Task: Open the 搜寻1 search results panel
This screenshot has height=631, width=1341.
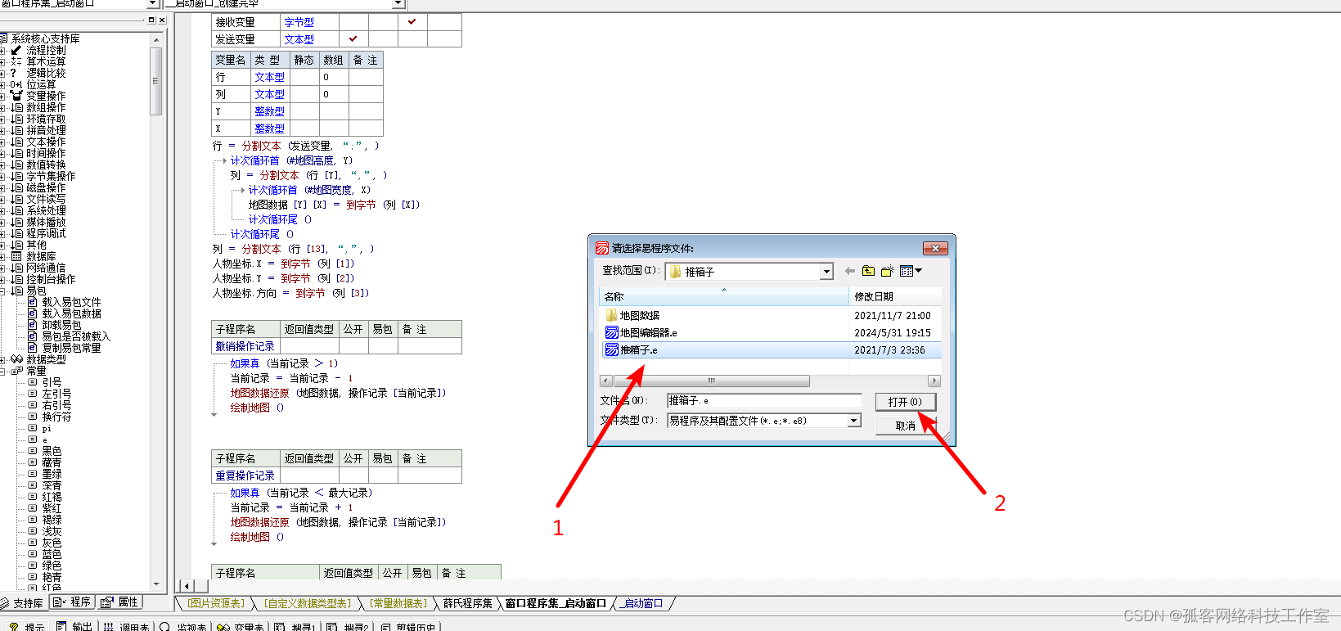Action: click(x=295, y=626)
